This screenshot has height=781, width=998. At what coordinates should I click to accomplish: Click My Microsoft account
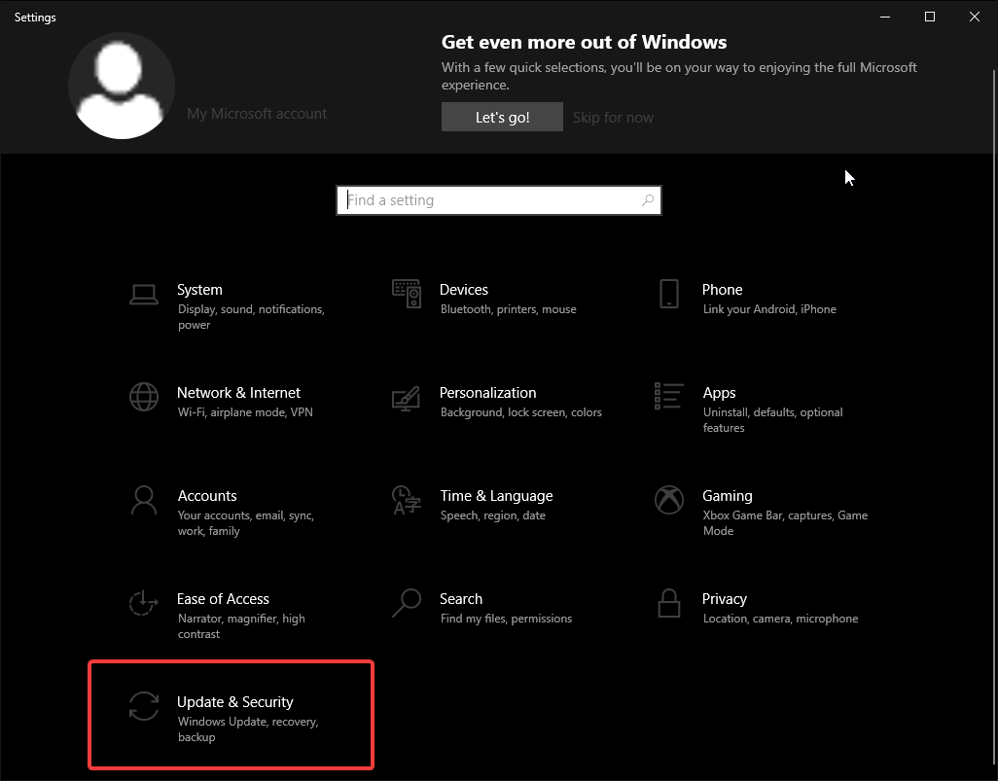pyautogui.click(x=256, y=113)
